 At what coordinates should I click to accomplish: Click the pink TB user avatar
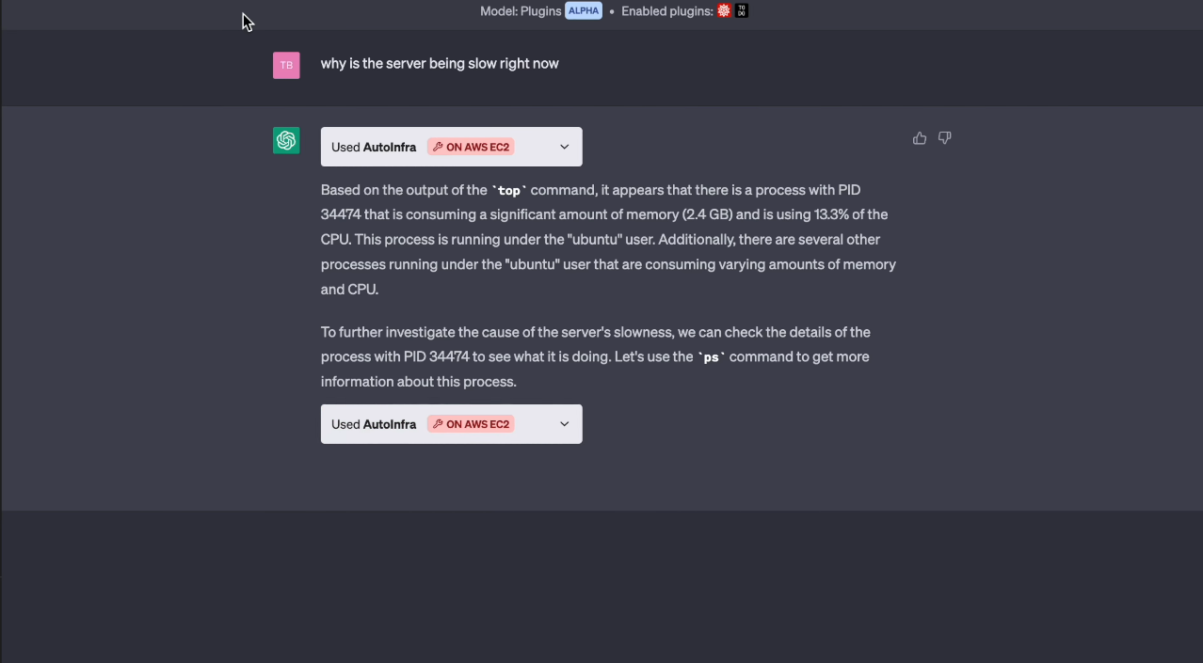click(x=286, y=65)
